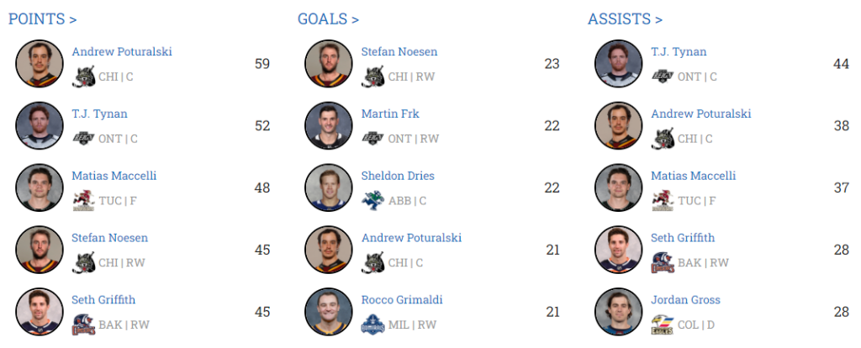This screenshot has width=861, height=348.
Task: Click the Tucson Roadrunners logo in Points column
Action: 84,201
